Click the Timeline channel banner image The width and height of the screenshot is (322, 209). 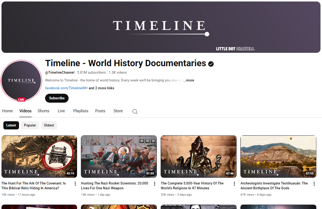tap(161, 27)
